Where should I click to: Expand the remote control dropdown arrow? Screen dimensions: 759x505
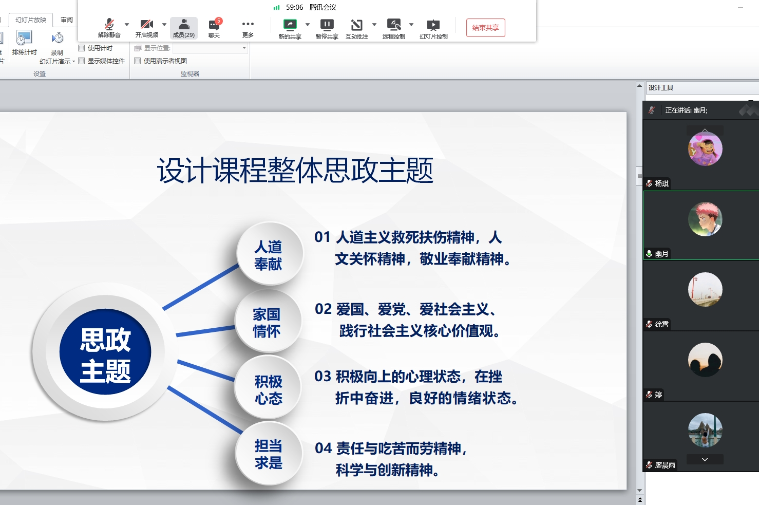411,25
